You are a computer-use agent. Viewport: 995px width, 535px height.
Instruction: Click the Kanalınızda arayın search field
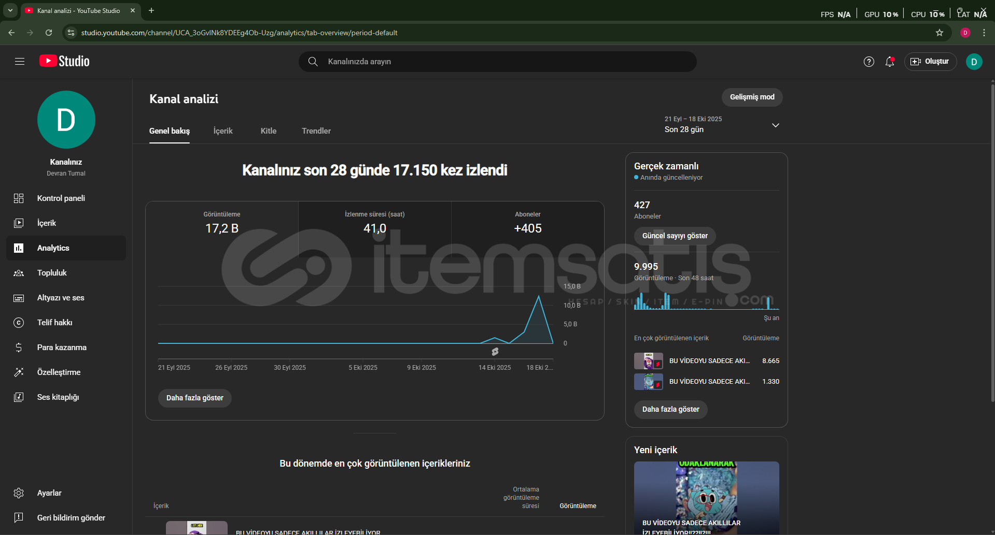[498, 62]
